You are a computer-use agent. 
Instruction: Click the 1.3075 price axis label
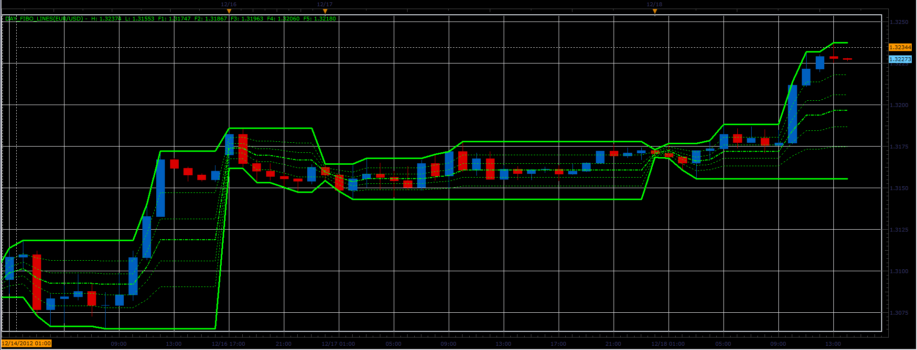pyautogui.click(x=899, y=313)
